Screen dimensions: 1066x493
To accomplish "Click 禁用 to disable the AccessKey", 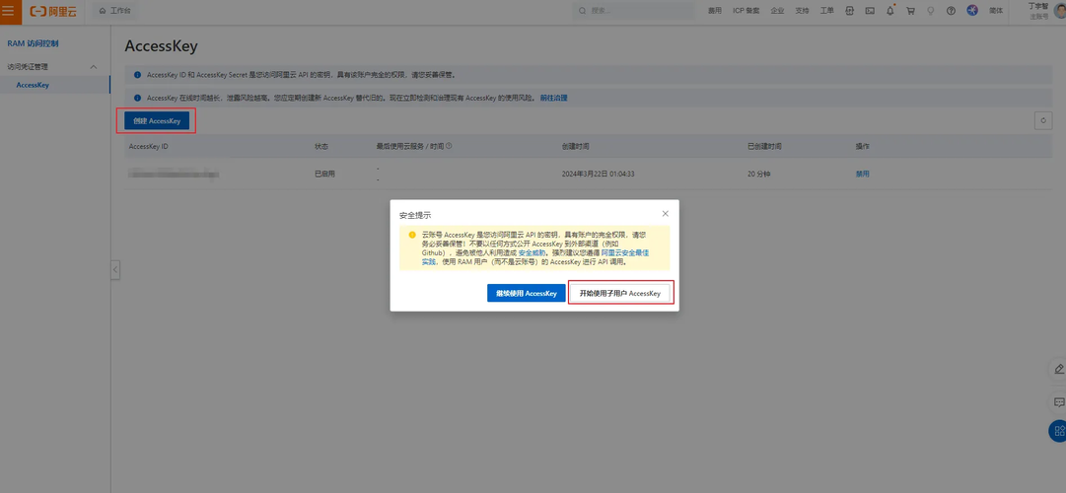I will [862, 175].
